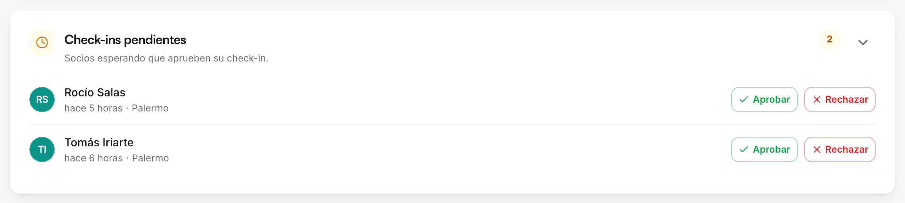Click the Check-ins pendientes heading
This screenshot has width=905, height=203.
coord(125,40)
